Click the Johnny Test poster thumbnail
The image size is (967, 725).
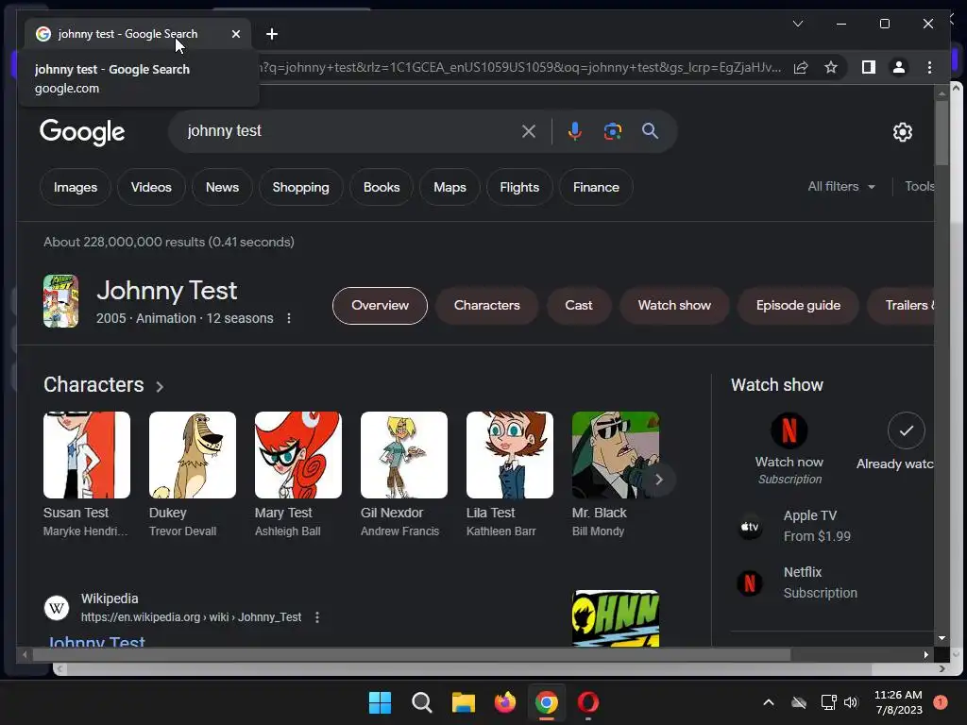coord(60,301)
